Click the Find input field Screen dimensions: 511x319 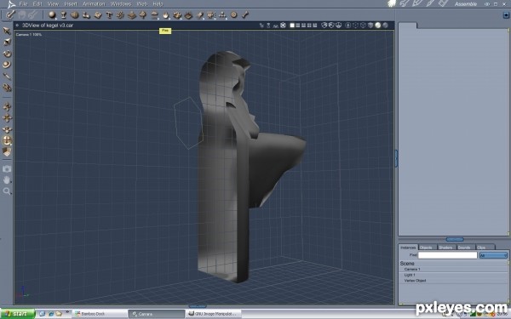447,255
